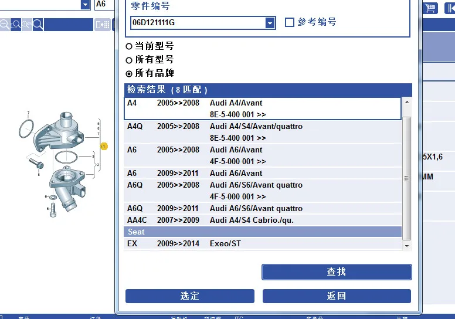This screenshot has height=319, width=455.
Task: Select result row AA4C Audi A4/S4 Cabrio./qu.
Action: click(263, 220)
